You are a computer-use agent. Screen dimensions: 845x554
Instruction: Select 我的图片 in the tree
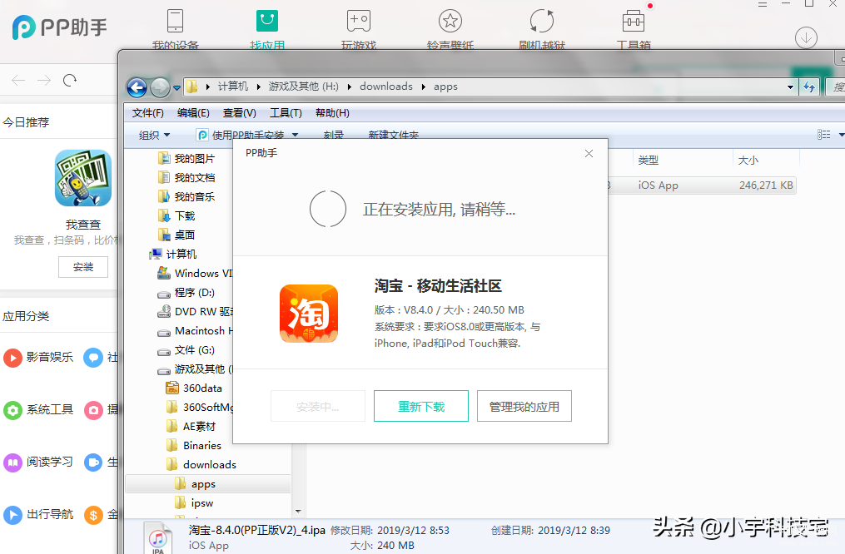click(186, 158)
